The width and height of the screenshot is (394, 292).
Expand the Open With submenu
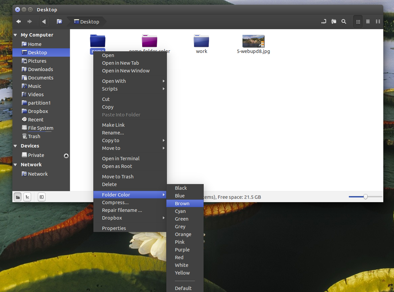click(114, 81)
